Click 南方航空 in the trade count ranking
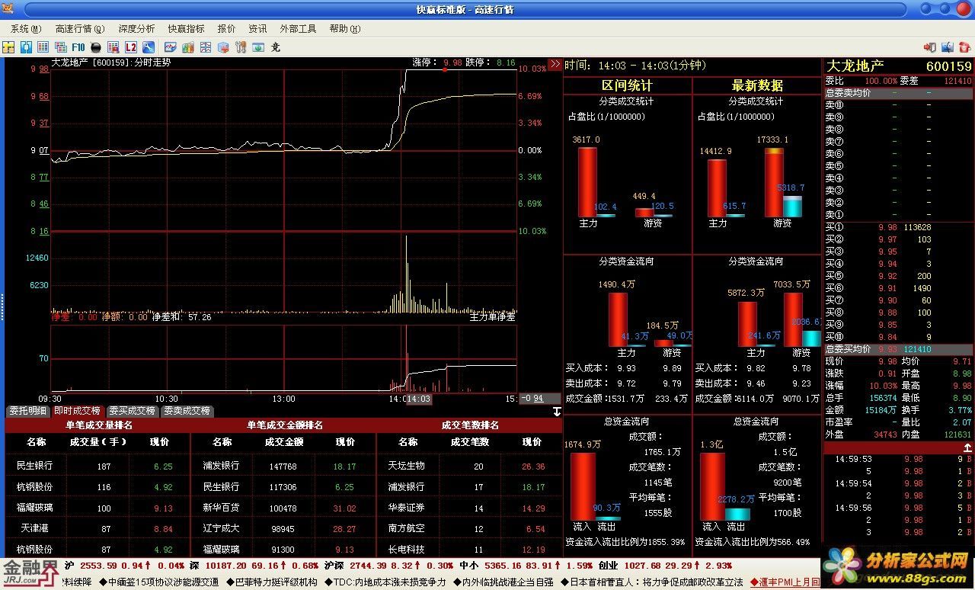 pyautogui.click(x=406, y=528)
